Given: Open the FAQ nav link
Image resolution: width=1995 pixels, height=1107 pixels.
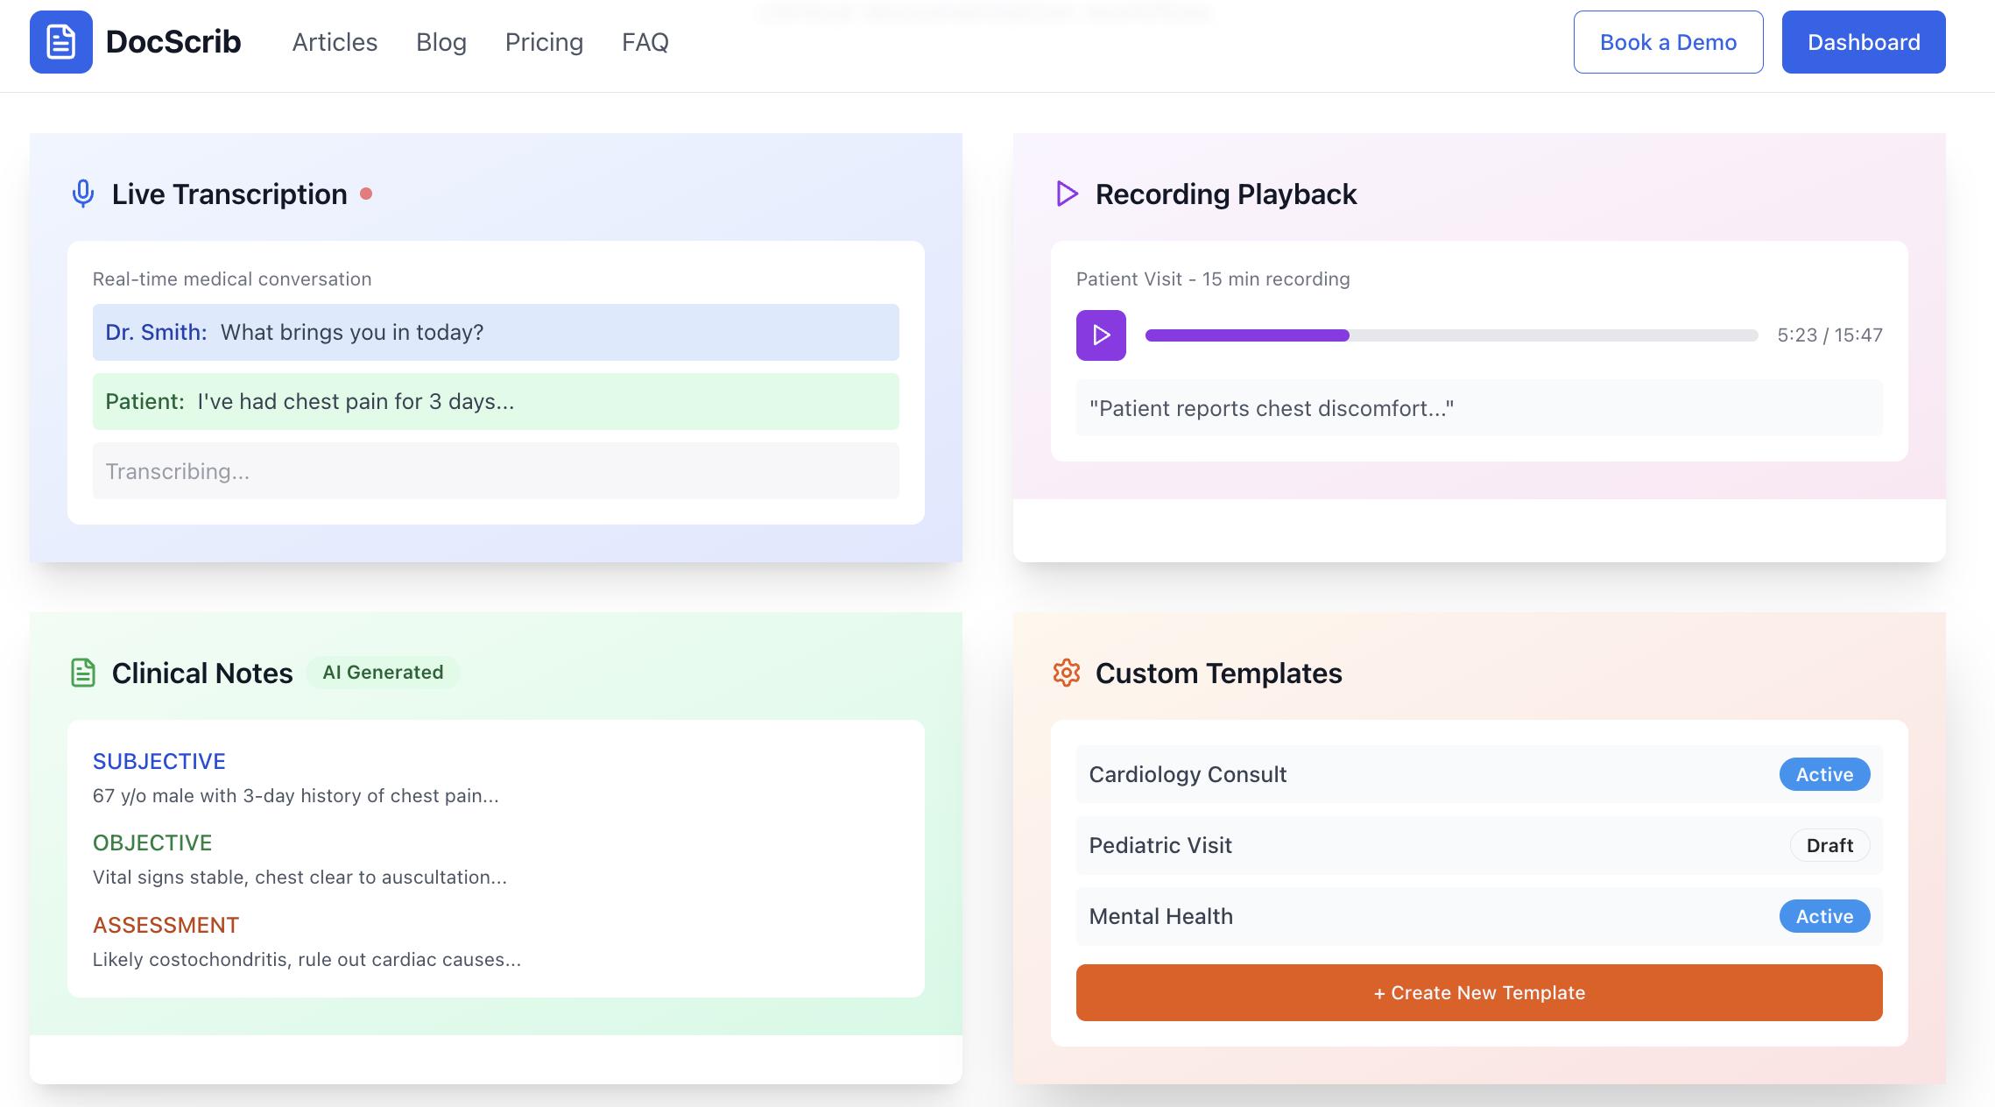Looking at the screenshot, I should click(x=645, y=42).
